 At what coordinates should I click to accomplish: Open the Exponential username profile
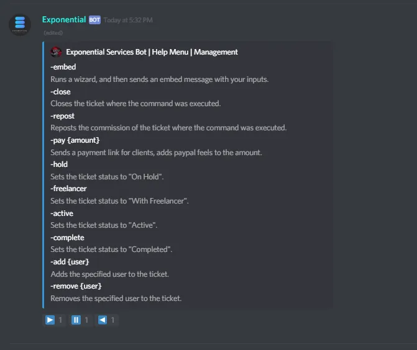point(64,20)
